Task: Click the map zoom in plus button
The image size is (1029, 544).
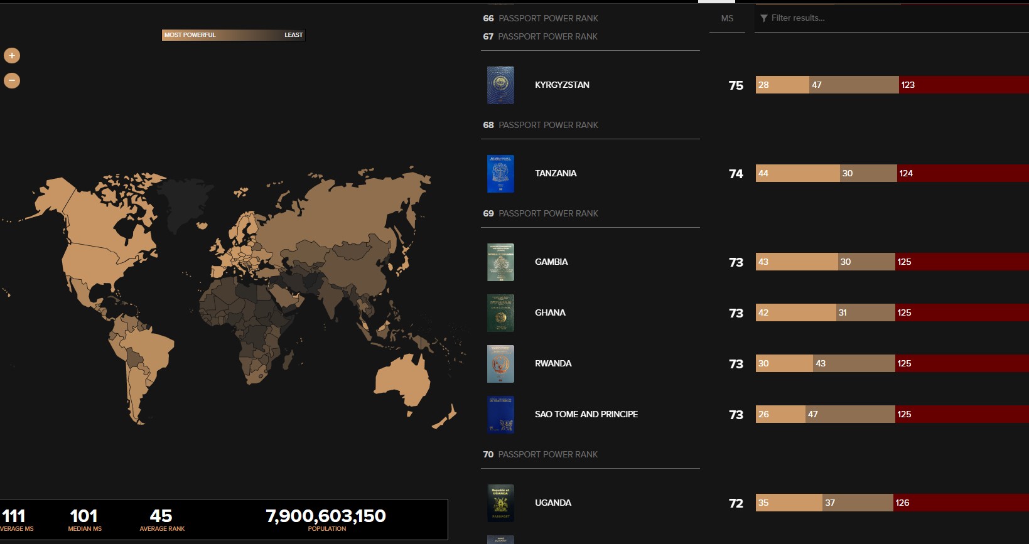Action: [12, 56]
